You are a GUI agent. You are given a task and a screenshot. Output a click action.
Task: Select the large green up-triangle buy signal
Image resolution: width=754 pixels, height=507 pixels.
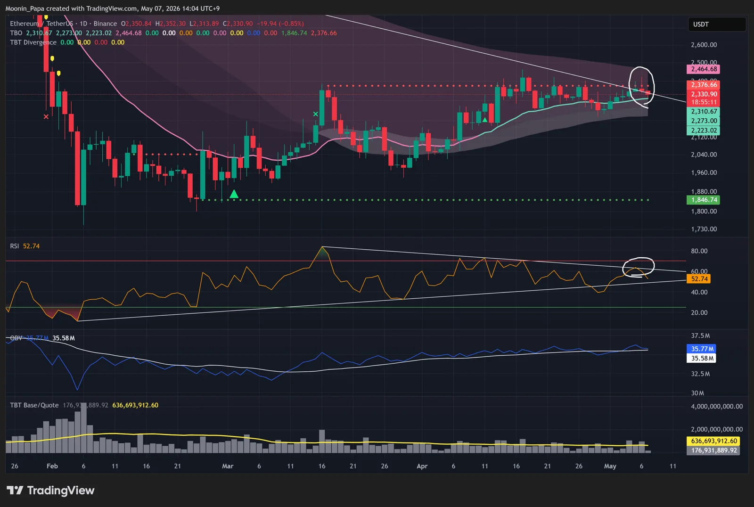tap(234, 194)
